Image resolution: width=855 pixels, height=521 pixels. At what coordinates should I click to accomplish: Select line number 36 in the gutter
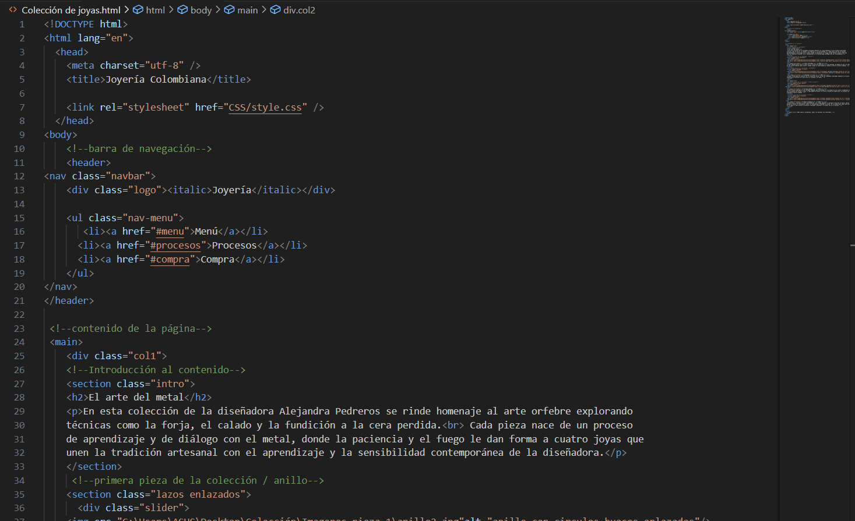(x=19, y=508)
